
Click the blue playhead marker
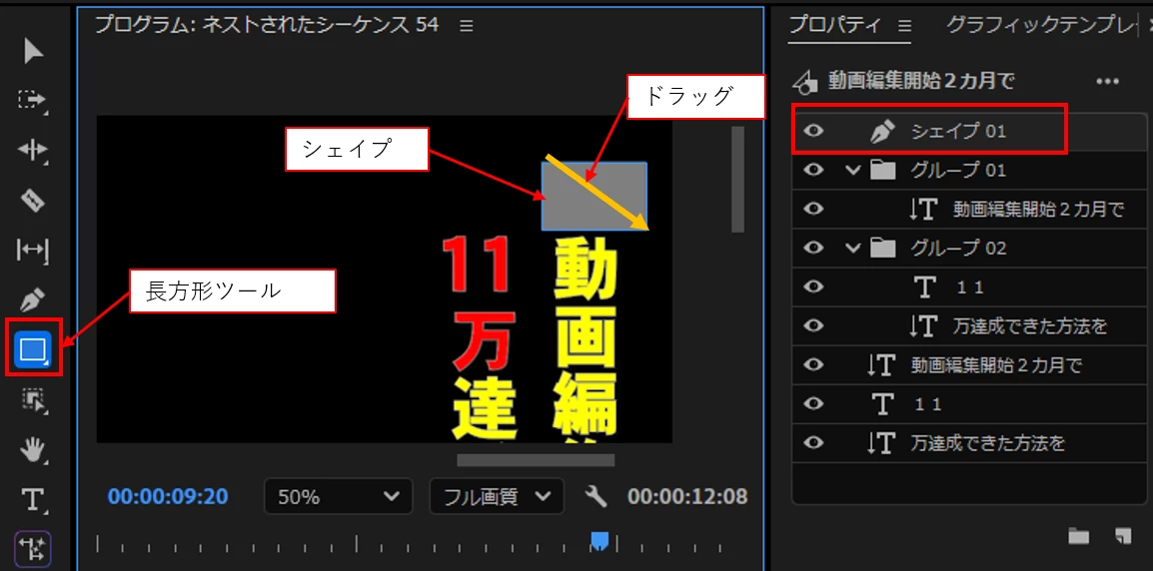(x=600, y=541)
